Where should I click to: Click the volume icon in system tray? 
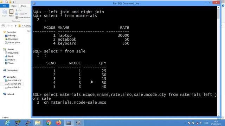pos(201,123)
